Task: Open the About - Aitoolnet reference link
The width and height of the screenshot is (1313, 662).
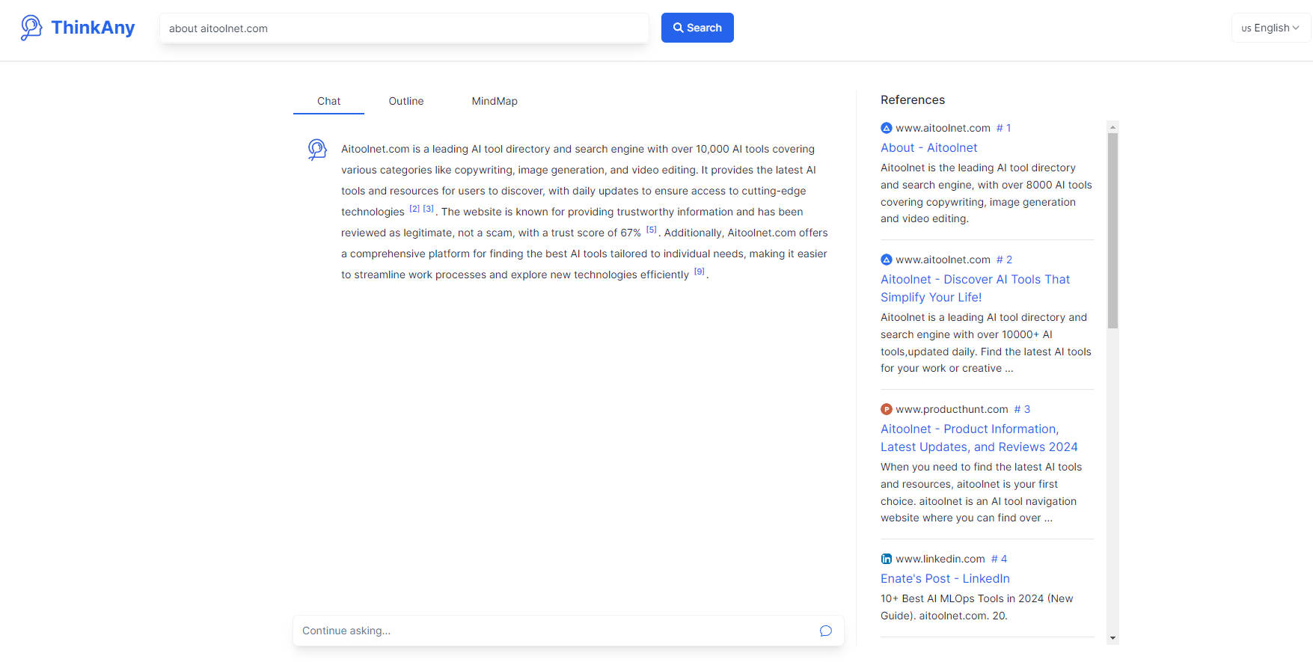Action: click(x=928, y=148)
